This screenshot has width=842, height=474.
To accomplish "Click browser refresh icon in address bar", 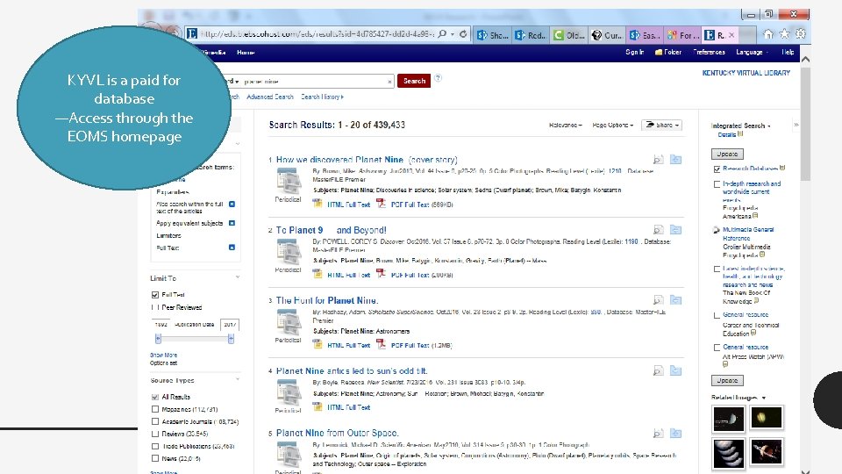I will coord(463,34).
